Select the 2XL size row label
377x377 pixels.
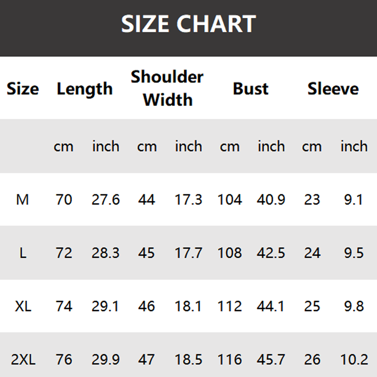pyautogui.click(x=23, y=360)
